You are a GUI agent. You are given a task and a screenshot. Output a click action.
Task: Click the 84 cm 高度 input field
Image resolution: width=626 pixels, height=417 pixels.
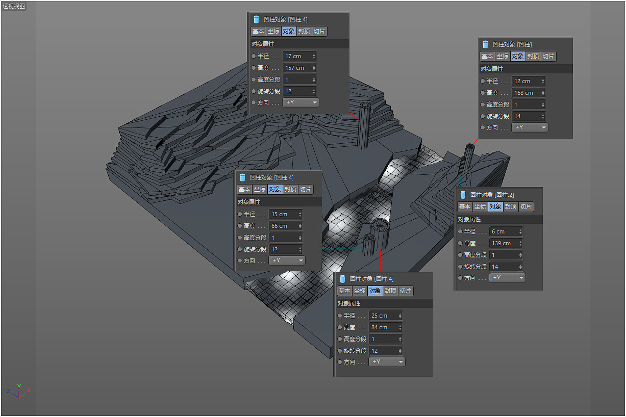[x=386, y=327]
